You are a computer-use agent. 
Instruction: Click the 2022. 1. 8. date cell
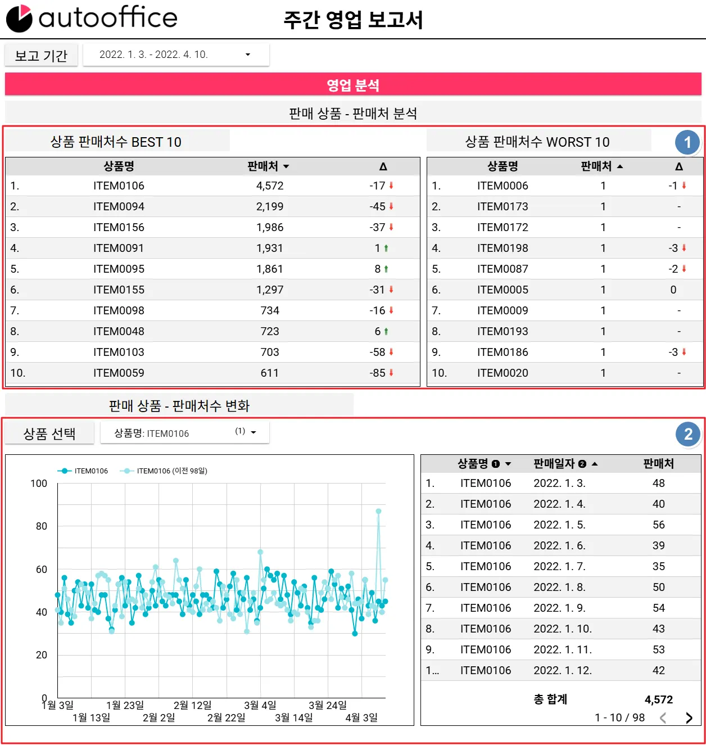(x=559, y=587)
